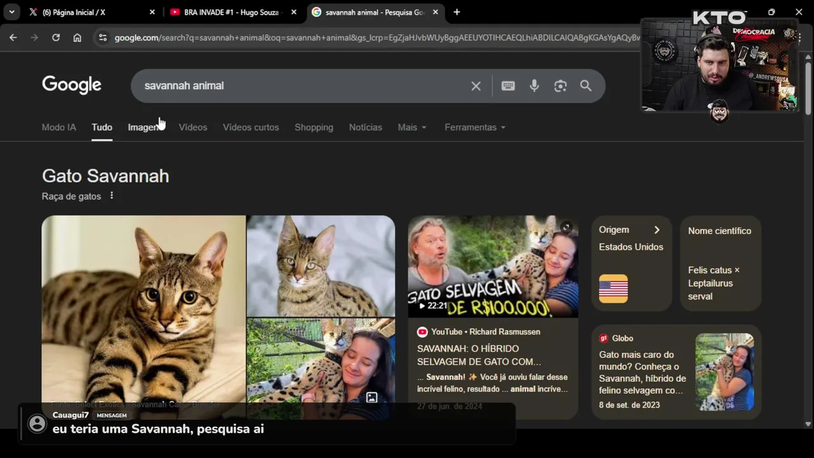Click the Raça de gatos subtitle

[x=71, y=196]
